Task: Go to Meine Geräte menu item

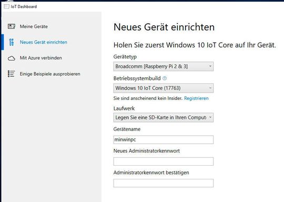Action: pos(34,26)
